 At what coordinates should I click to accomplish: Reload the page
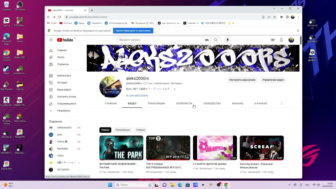(60, 17)
